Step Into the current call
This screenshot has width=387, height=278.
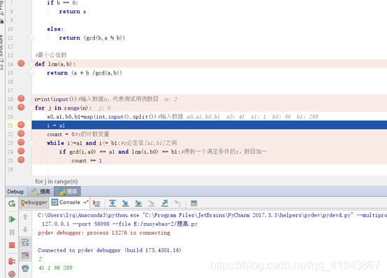(x=125, y=203)
